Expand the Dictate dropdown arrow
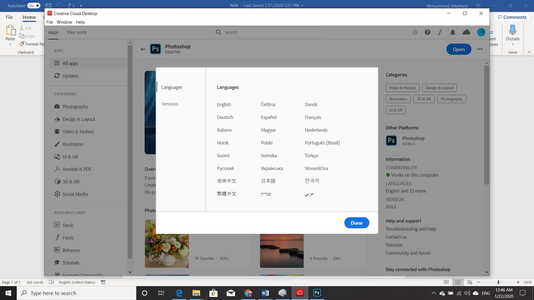 [513, 44]
